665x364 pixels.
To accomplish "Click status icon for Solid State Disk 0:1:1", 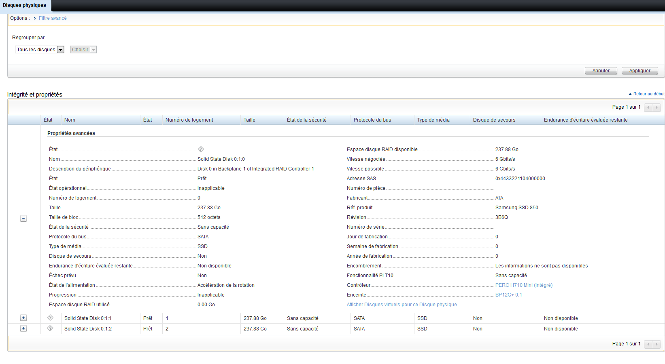I will coord(50,318).
